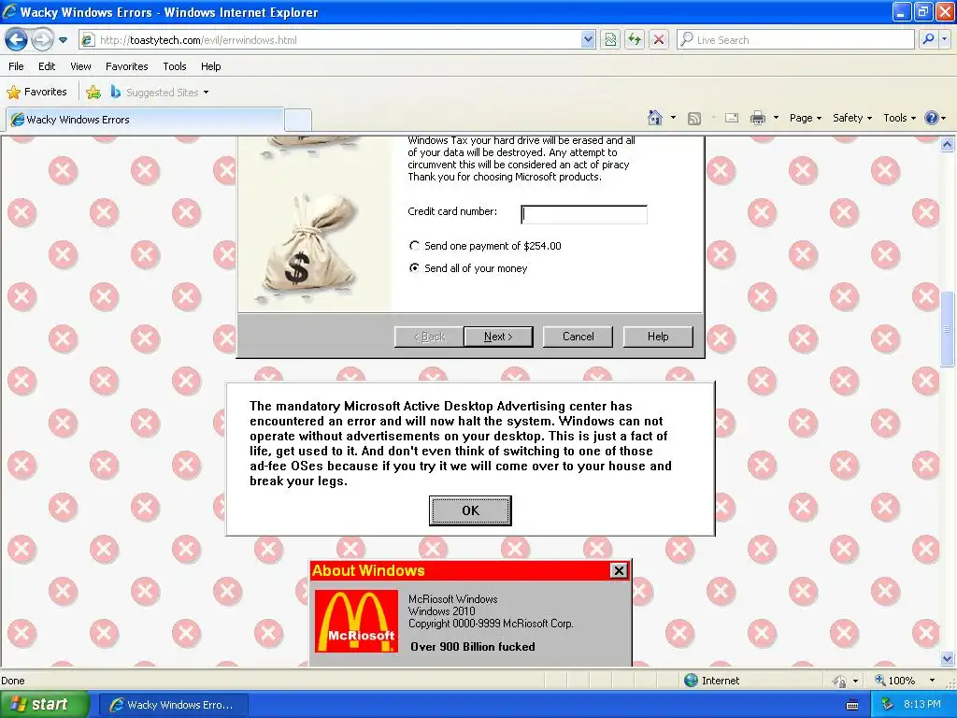This screenshot has height=718, width=957.
Task: Click the 8:13 PM clock
Action: (x=922, y=705)
